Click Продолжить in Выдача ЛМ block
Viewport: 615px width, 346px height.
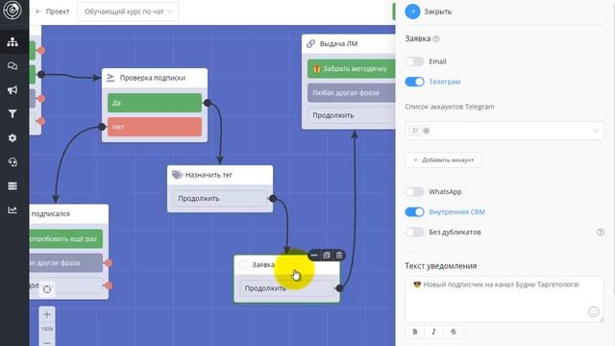pos(351,115)
